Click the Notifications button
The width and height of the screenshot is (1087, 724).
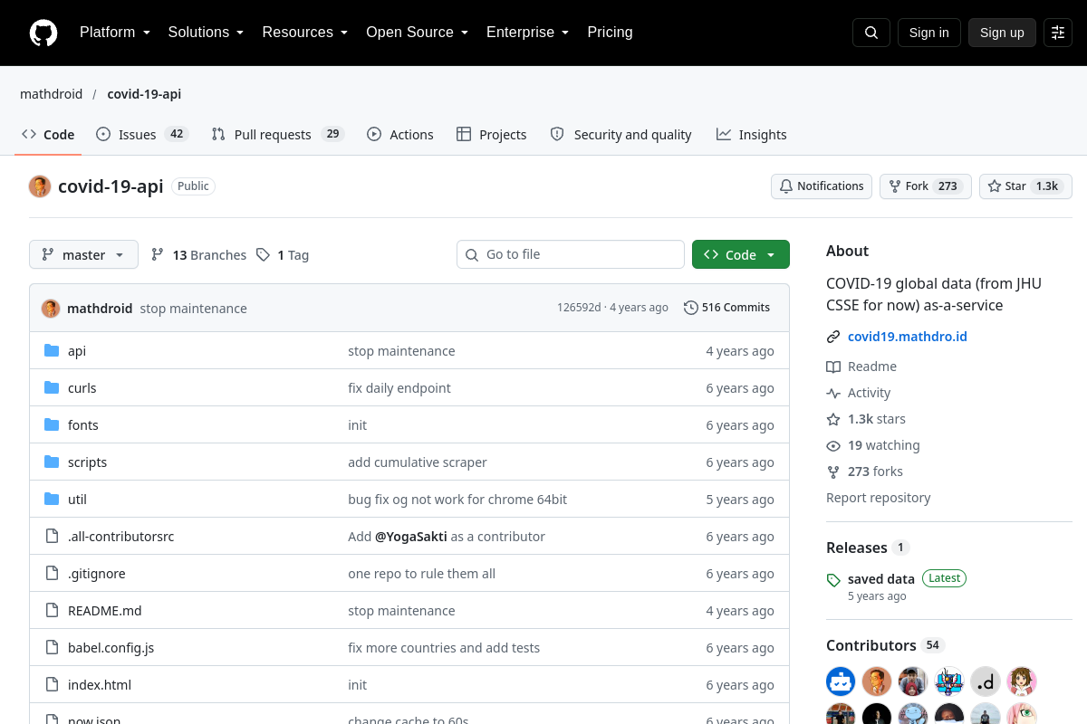coord(822,186)
